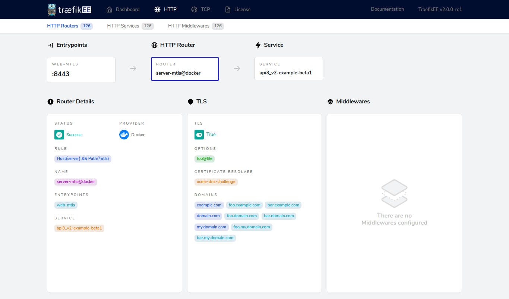Open the Dashboard navigation item
The image size is (509, 299).
click(123, 9)
